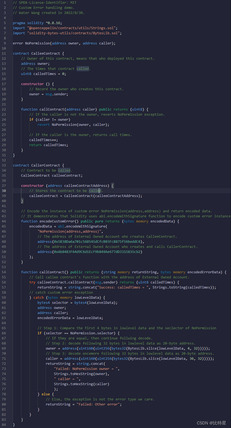Click the comment "// Contract to be called."
Screen dimensions: 231x428
(x=46, y=170)
